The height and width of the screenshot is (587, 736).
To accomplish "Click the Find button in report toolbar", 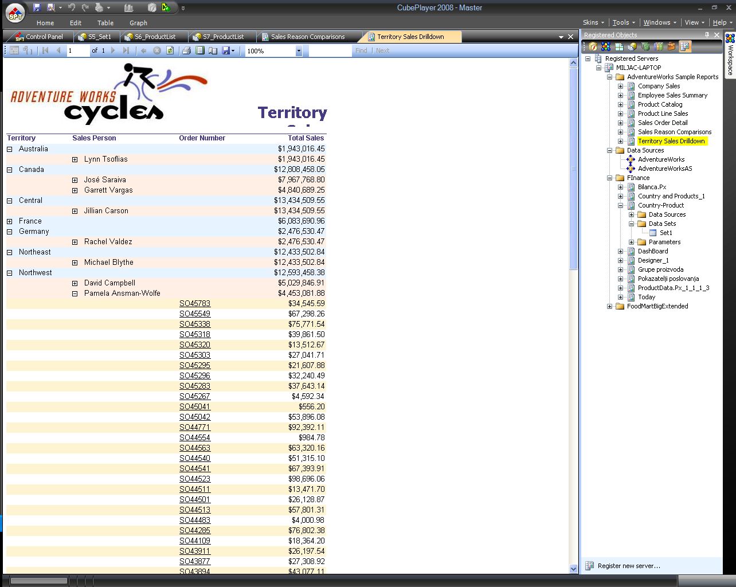I will coord(361,50).
